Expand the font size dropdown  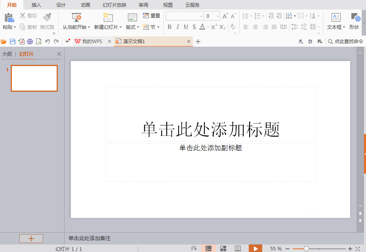click(x=217, y=15)
